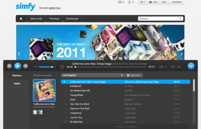Image resolution: width=201 pixels, height=129 pixels.
Task: Toggle shuffle playback mode
Action: click(178, 67)
